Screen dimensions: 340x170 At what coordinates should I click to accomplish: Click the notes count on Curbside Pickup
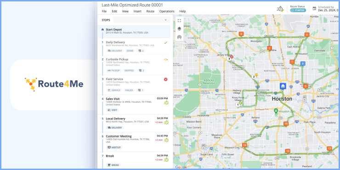(x=142, y=70)
